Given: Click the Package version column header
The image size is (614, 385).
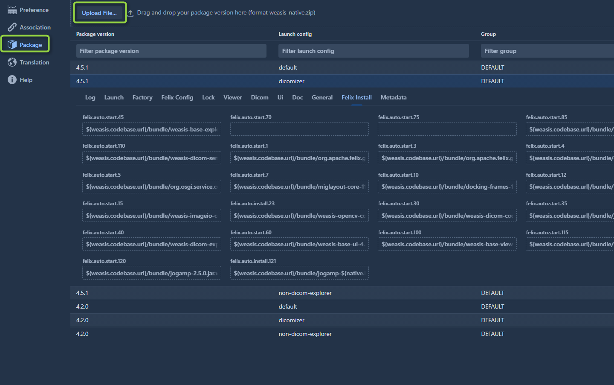Looking at the screenshot, I should click(x=95, y=34).
